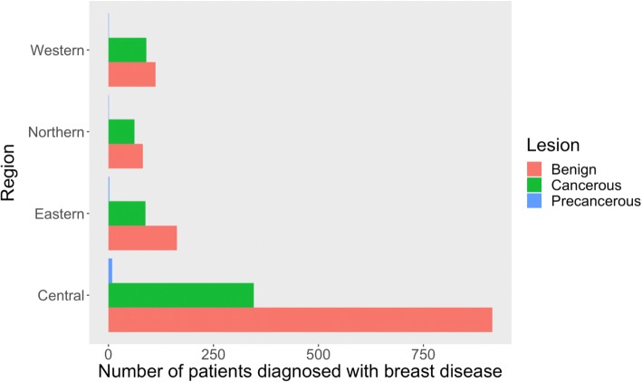Click the "Northern" y-axis label

(56, 132)
